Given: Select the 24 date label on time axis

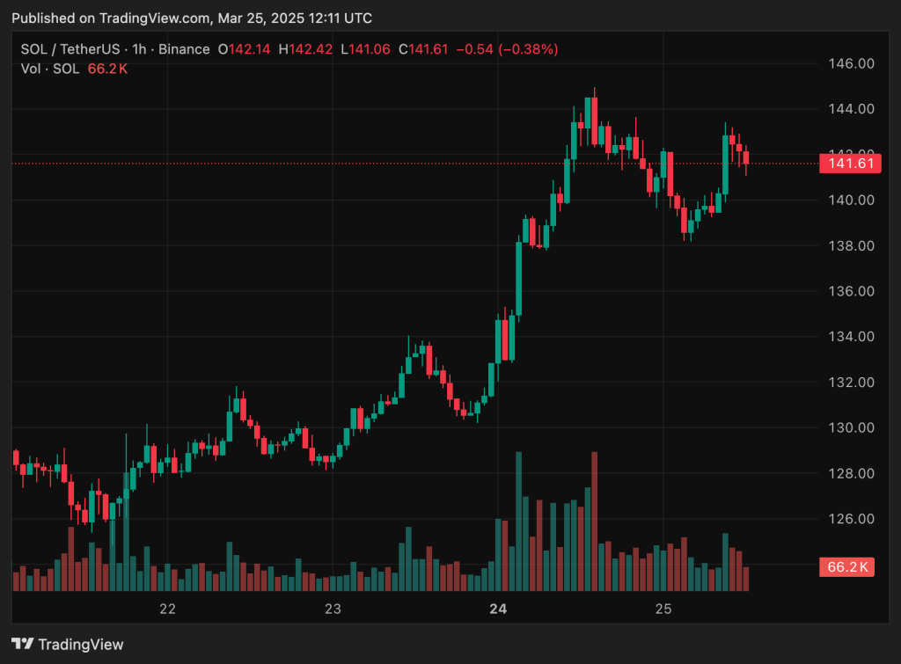Looking at the screenshot, I should coord(499,609).
